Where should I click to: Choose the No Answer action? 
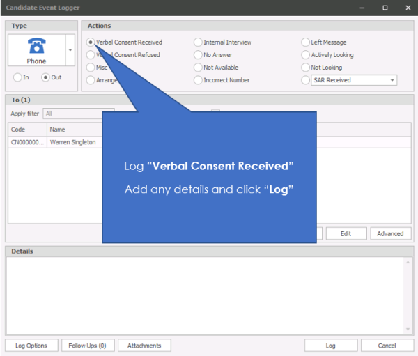click(199, 55)
